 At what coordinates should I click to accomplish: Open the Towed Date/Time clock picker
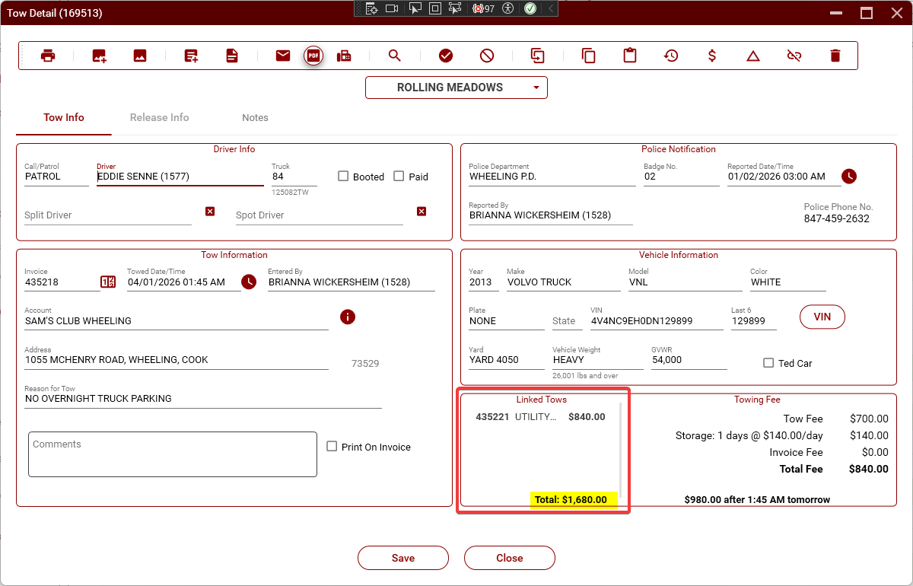(x=249, y=282)
